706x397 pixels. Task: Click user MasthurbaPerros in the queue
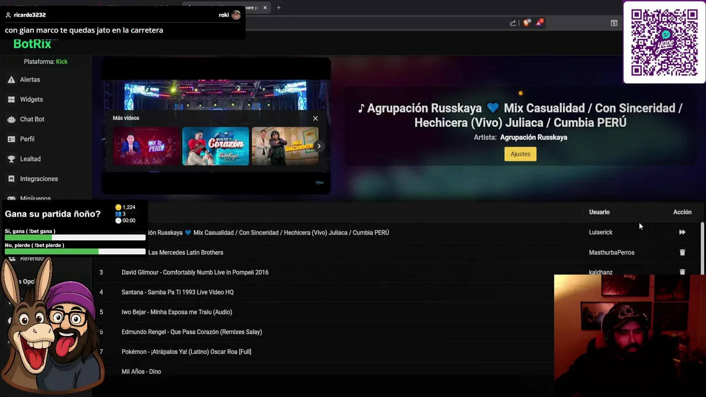(x=611, y=253)
